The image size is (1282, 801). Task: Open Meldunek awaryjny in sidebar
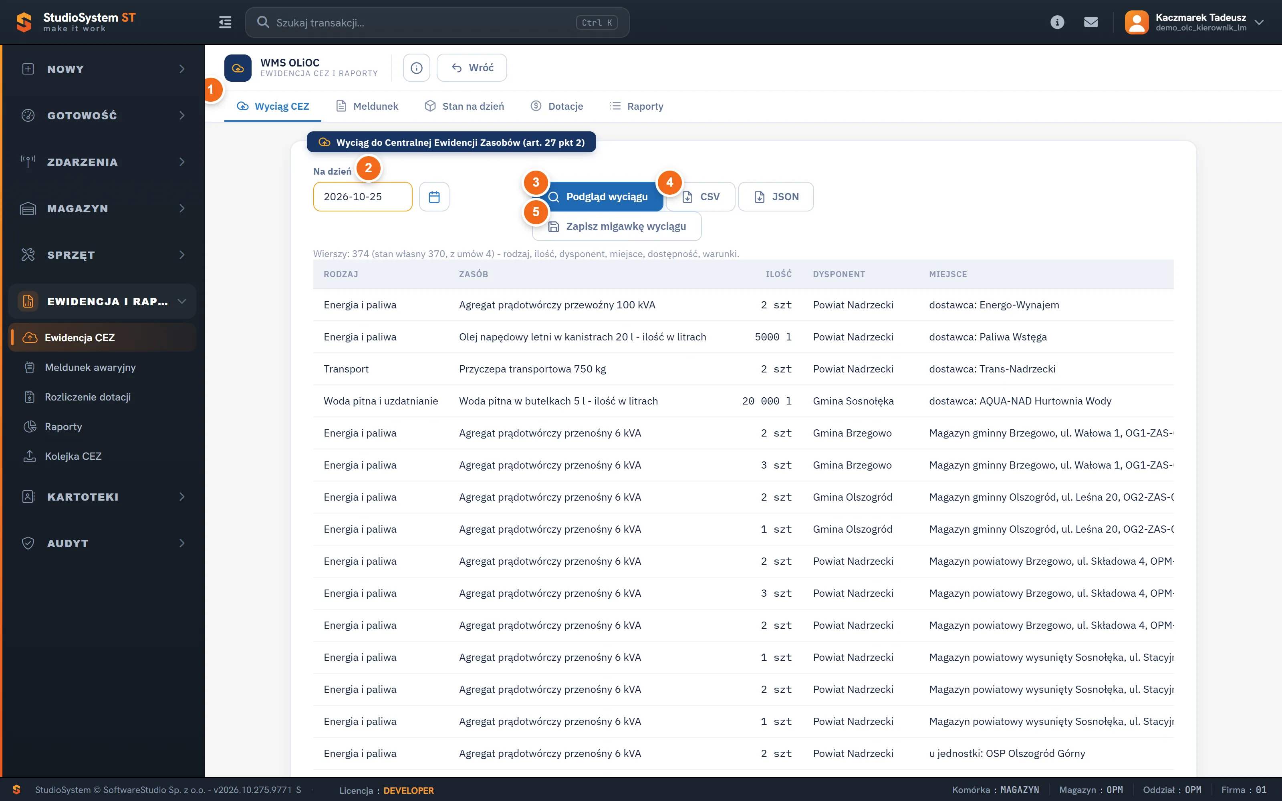[102, 367]
